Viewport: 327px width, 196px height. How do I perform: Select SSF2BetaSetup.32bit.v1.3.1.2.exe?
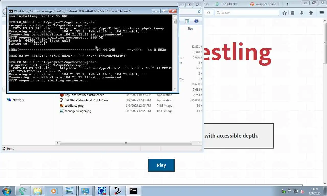pyautogui.click(x=86, y=100)
